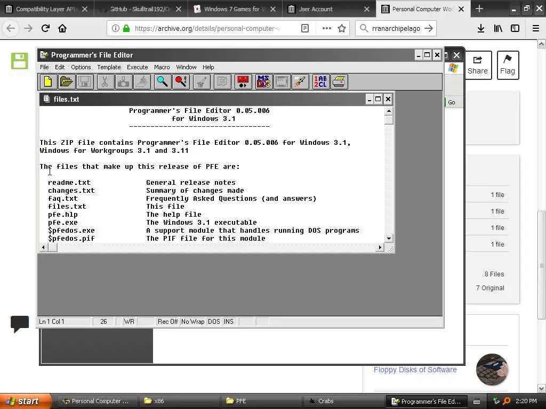
Task: Switch to the PFE folder taskbar item
Action: 261,401
